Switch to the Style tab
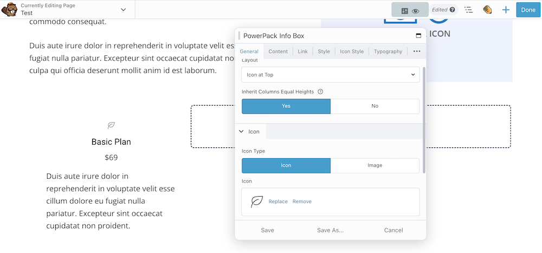The width and height of the screenshot is (542, 253). coord(324,51)
